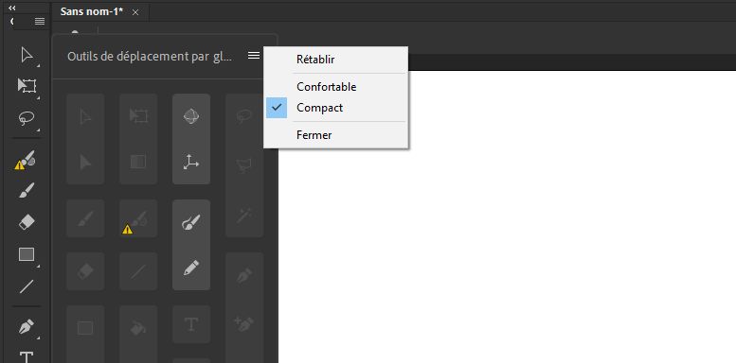
Task: Click dimmed Lasso tool in the drag panel
Action: pyautogui.click(x=244, y=116)
